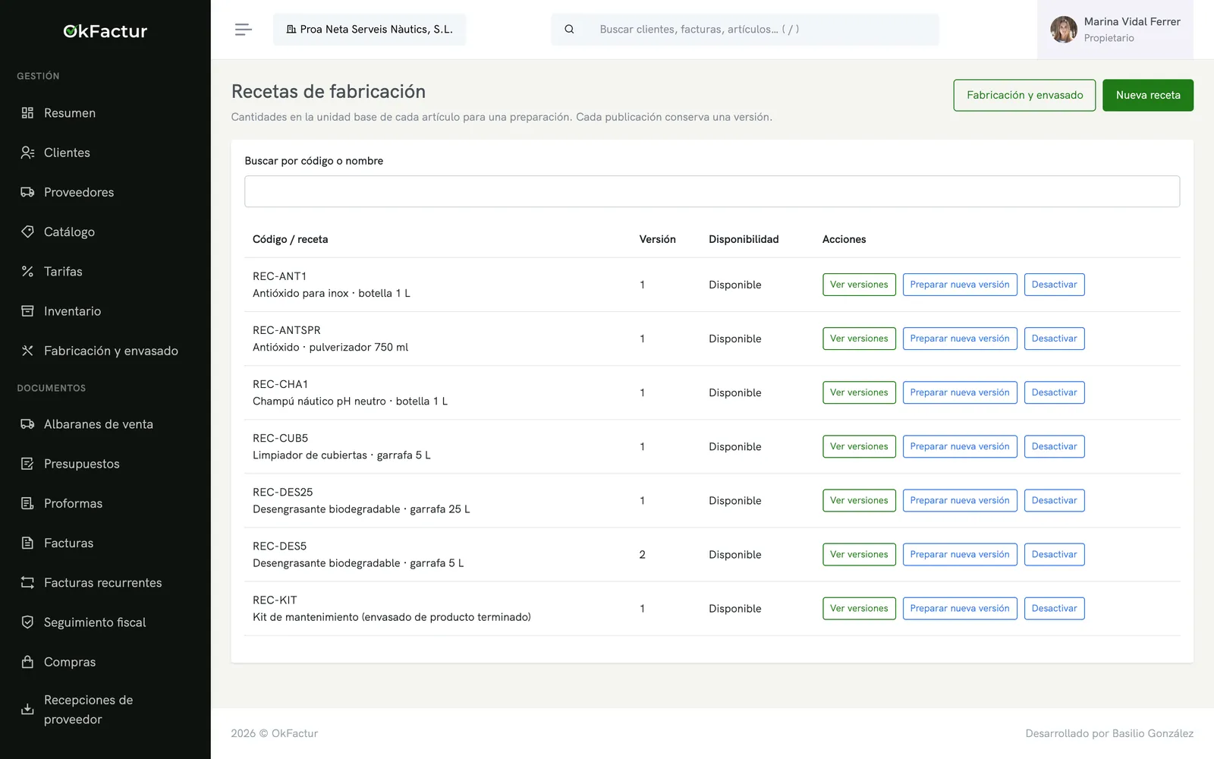Open the Marina Vidal Ferrer user menu
This screenshot has width=1214, height=759.
click(x=1115, y=30)
